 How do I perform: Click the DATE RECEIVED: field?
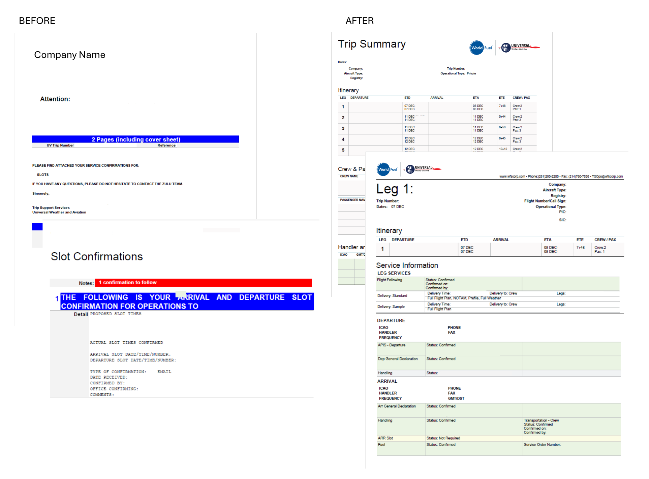[x=109, y=377]
